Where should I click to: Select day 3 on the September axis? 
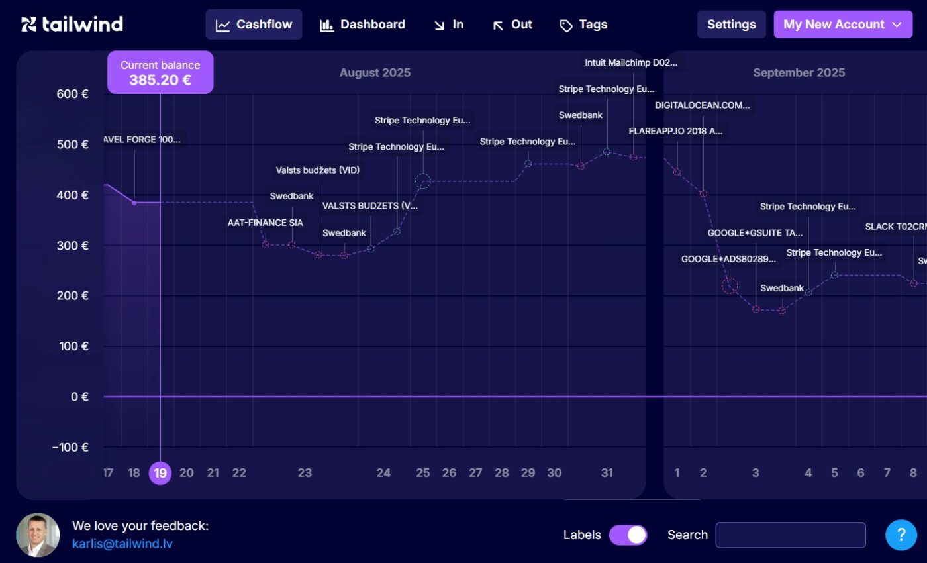pos(756,473)
